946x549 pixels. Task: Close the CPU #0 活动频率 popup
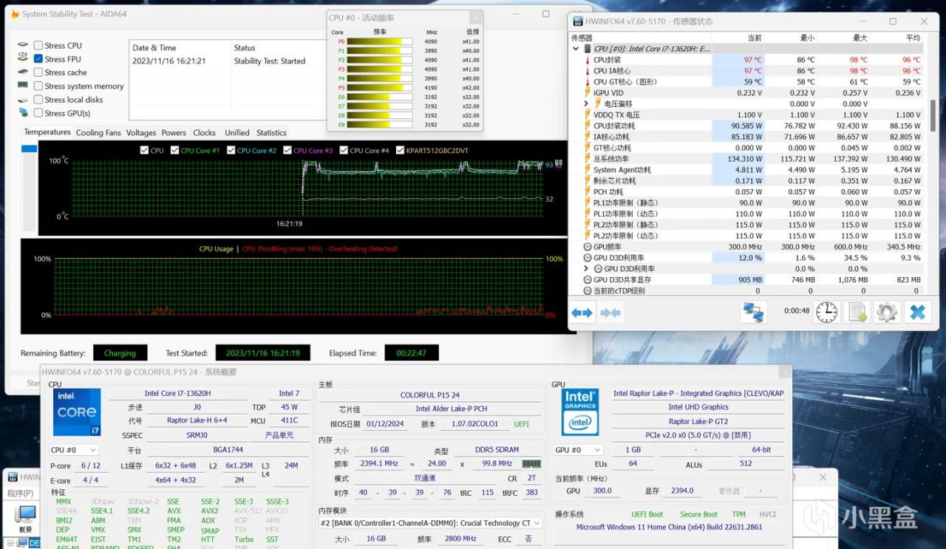click(x=477, y=17)
